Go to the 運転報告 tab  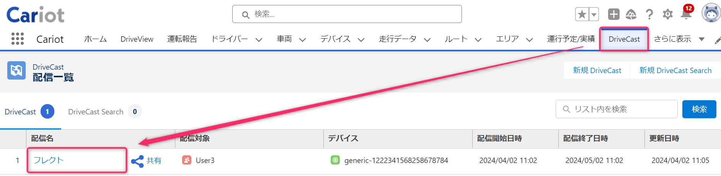tap(182, 39)
